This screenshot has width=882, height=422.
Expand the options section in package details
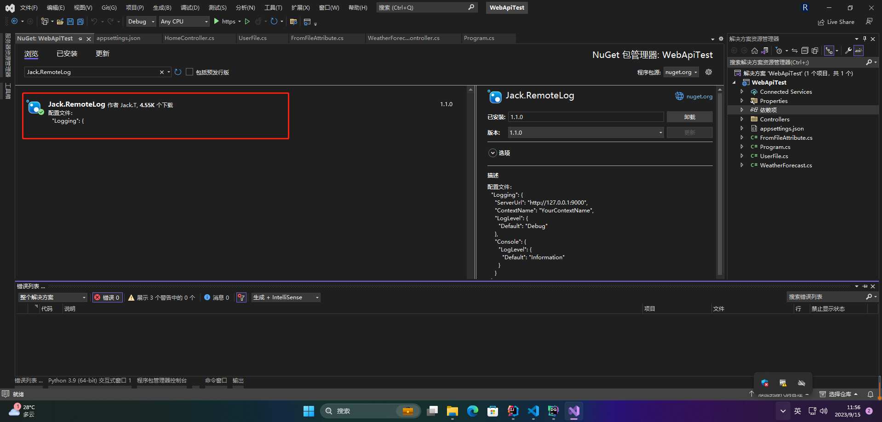493,153
